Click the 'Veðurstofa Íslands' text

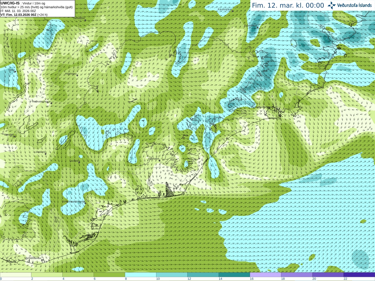[354, 5]
